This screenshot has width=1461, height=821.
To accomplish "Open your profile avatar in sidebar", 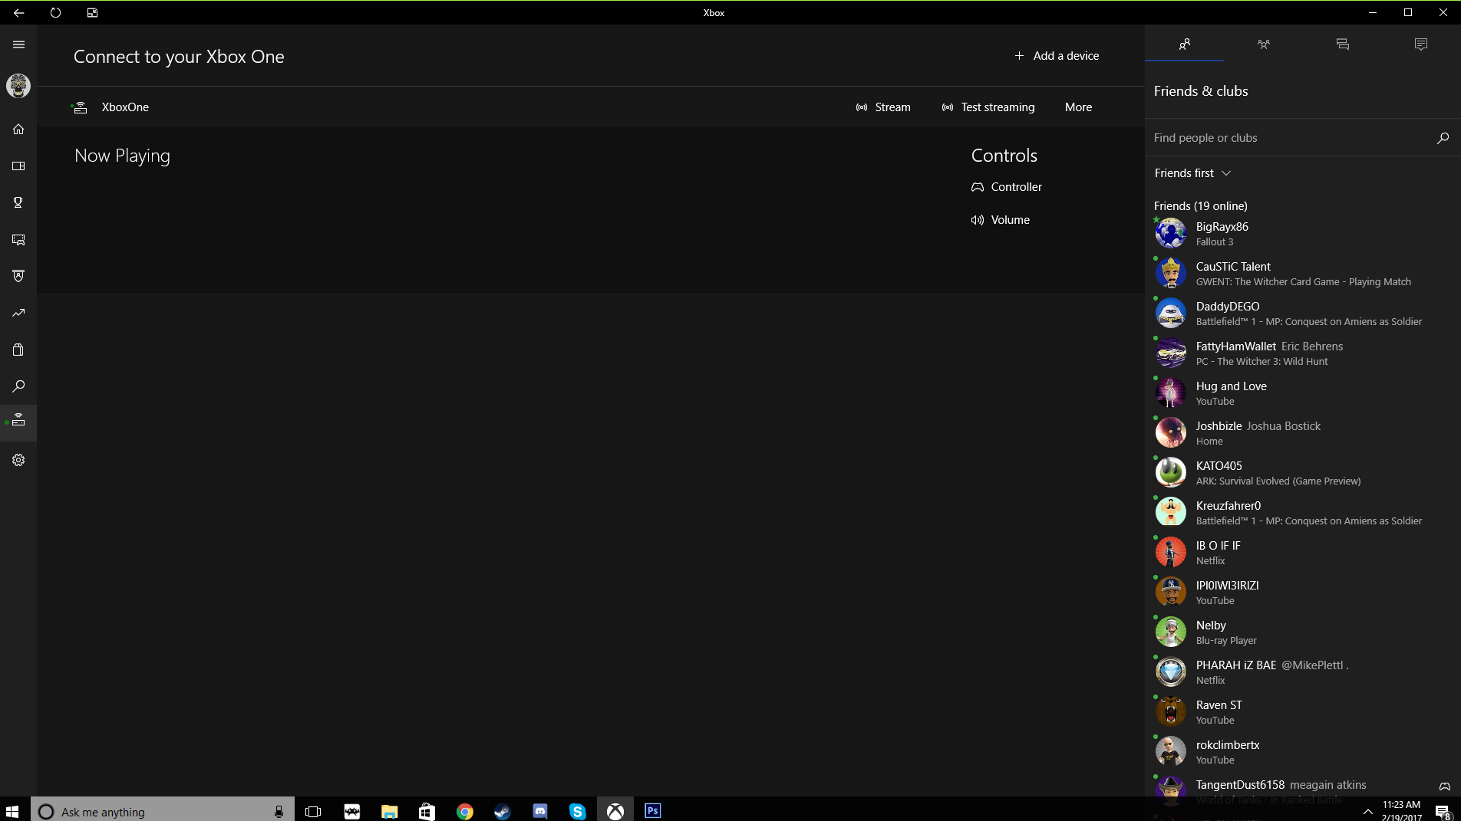I will (18, 85).
